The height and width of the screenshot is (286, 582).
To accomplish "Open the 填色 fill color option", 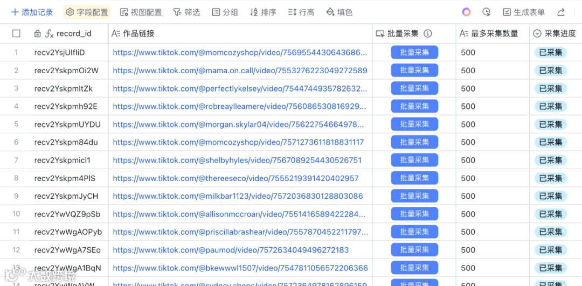I will point(339,12).
